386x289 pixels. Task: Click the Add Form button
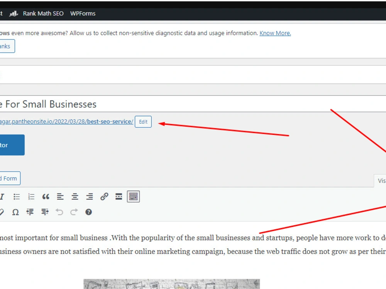pos(10,178)
